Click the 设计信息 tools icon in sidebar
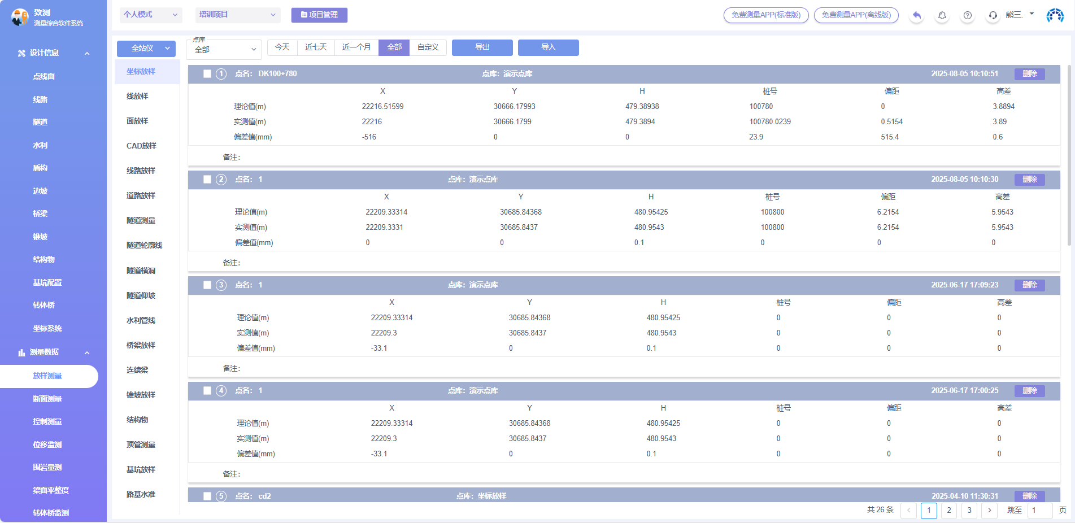Screen dimensions: 1075x523 (x=21, y=53)
